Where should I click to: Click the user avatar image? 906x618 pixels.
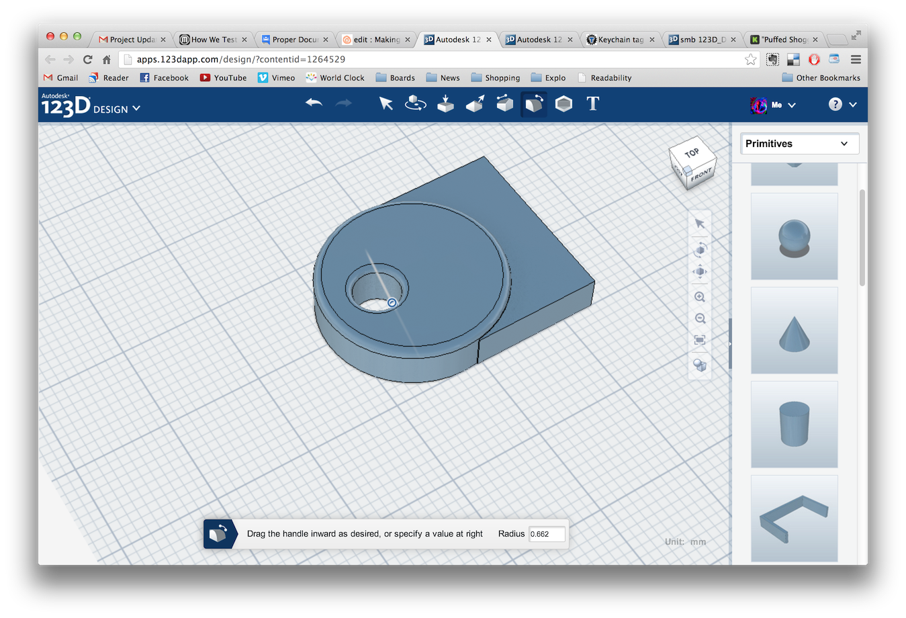coord(759,105)
